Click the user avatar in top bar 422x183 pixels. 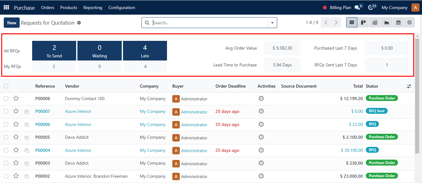pyautogui.click(x=415, y=7)
